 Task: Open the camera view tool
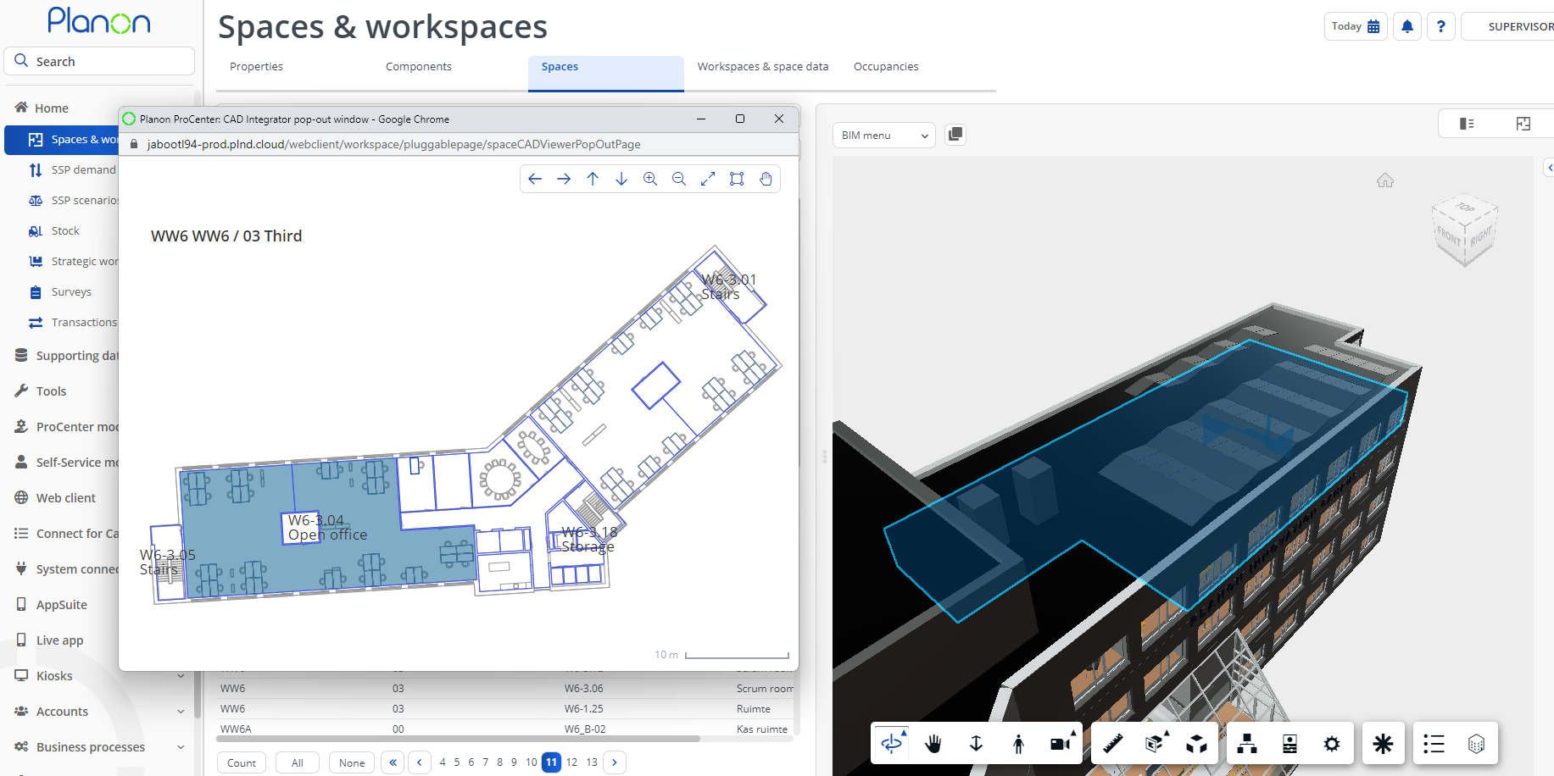pyautogui.click(x=1061, y=743)
